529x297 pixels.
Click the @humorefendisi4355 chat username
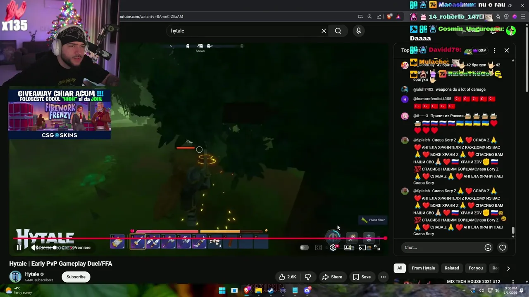432,99
